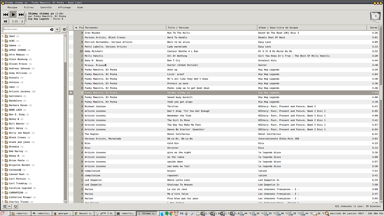The image size is (384, 216).
Task: Select the Carl Perkins folder icon
Action: (6, 179)
